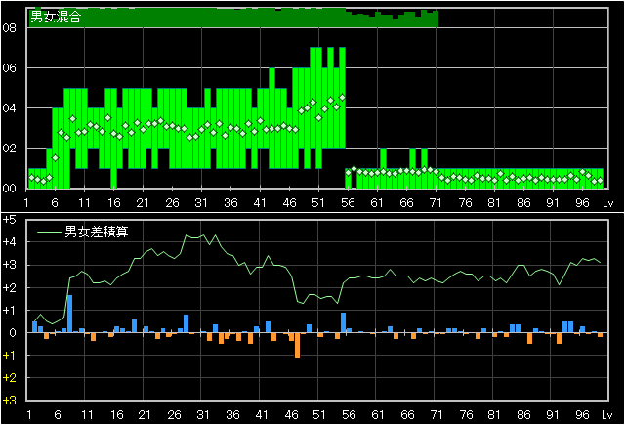
Task: Click level 56 tick label under 男女混合 chart
Action: (x=348, y=203)
